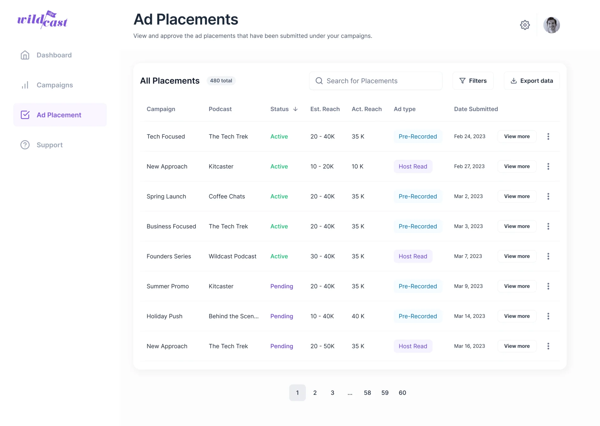Screen dimensions: 600x426
Task: Click the Support question mark icon
Action: (x=25, y=145)
